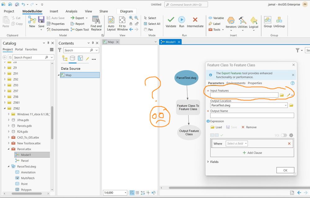Insert a Variable element
Image resolution: width=310 pixels, height=198 pixels.
point(216,18)
